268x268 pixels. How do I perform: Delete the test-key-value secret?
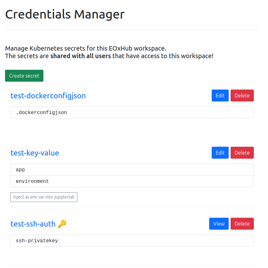(242, 153)
